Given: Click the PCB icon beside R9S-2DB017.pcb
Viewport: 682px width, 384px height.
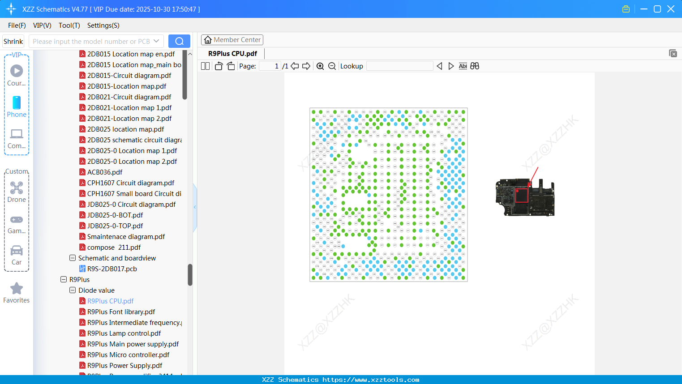Looking at the screenshot, I should pyautogui.click(x=82, y=269).
